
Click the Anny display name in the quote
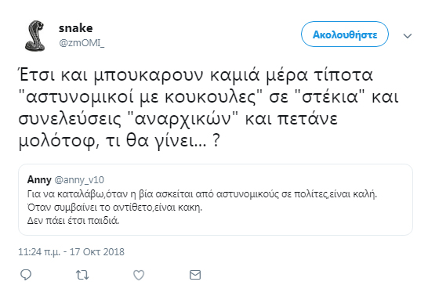tap(39, 180)
